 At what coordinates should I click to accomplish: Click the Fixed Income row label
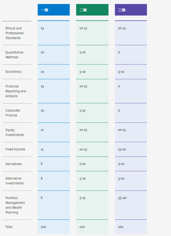[15, 149]
